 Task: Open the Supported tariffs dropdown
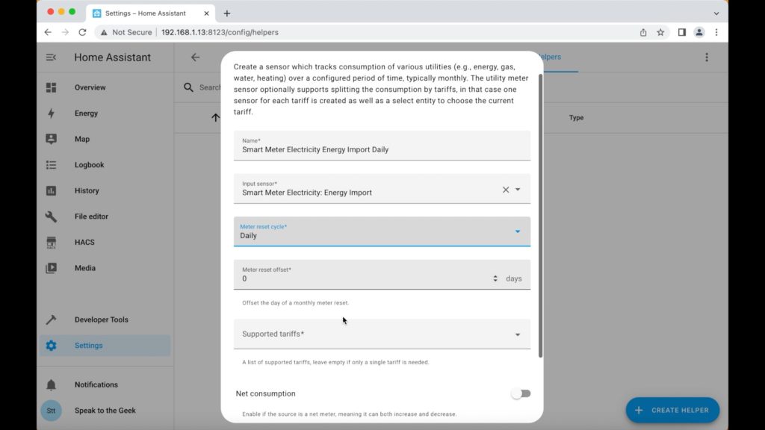382,334
